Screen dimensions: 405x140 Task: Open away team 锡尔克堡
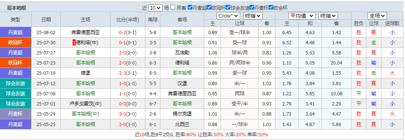pyautogui.click(x=182, y=114)
